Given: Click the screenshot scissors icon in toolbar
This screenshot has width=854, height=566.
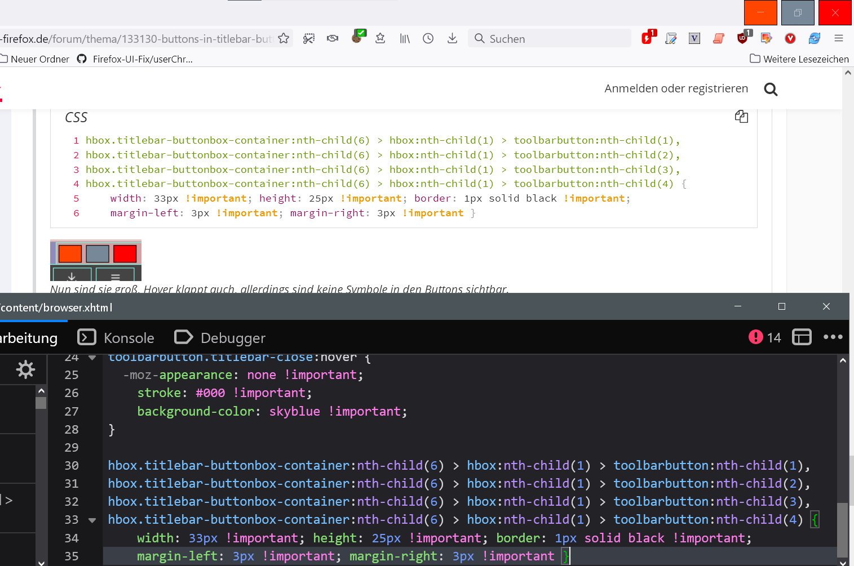Looking at the screenshot, I should pos(309,38).
